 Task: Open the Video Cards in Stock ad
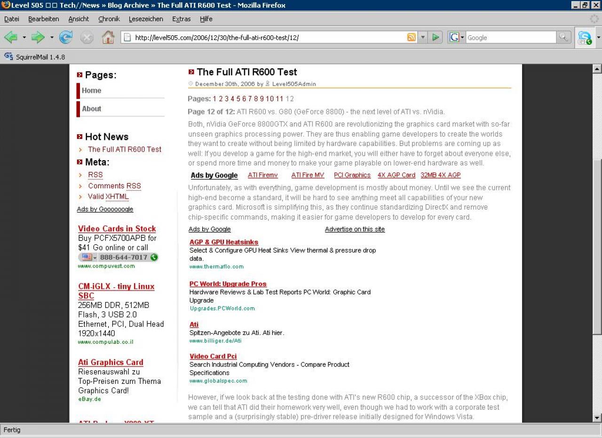117,229
